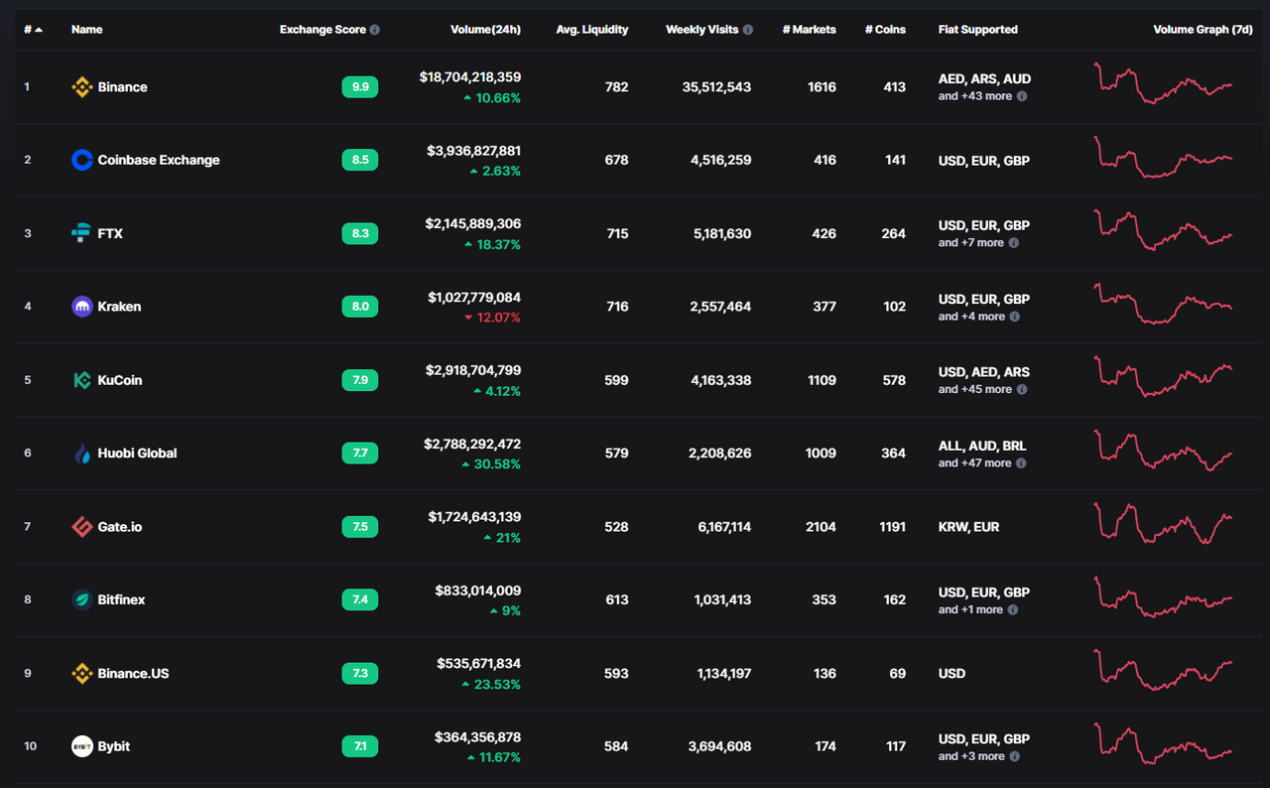Open Binance.US's 7d volume graph
This screenshot has width=1270, height=788.
click(1163, 670)
